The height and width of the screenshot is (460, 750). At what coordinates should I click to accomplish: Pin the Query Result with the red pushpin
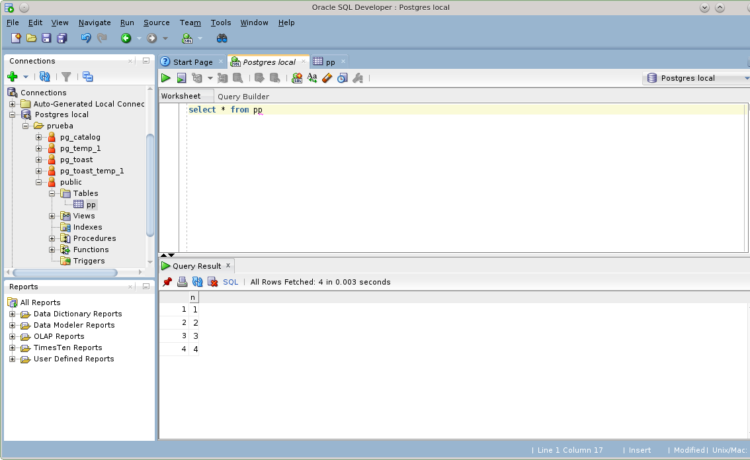pyautogui.click(x=167, y=282)
